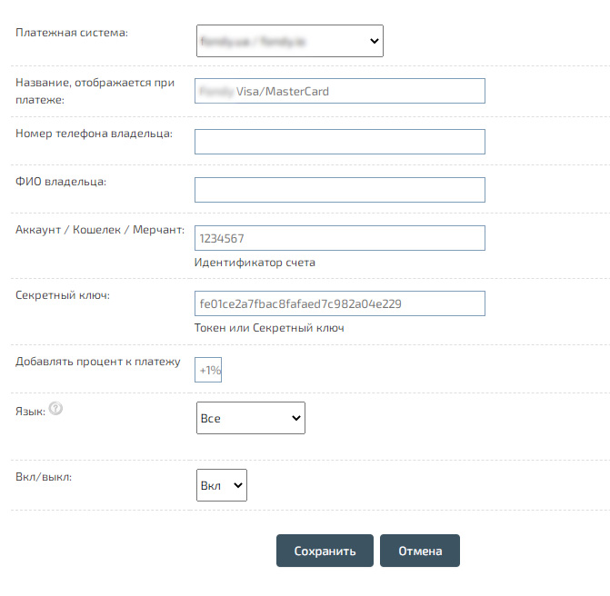
Task: Click the Вкл/выкл label text
Action: tap(44, 477)
